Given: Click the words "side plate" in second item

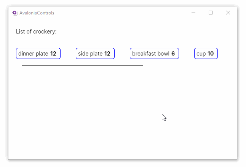Looking at the screenshot, I should 90,54.
